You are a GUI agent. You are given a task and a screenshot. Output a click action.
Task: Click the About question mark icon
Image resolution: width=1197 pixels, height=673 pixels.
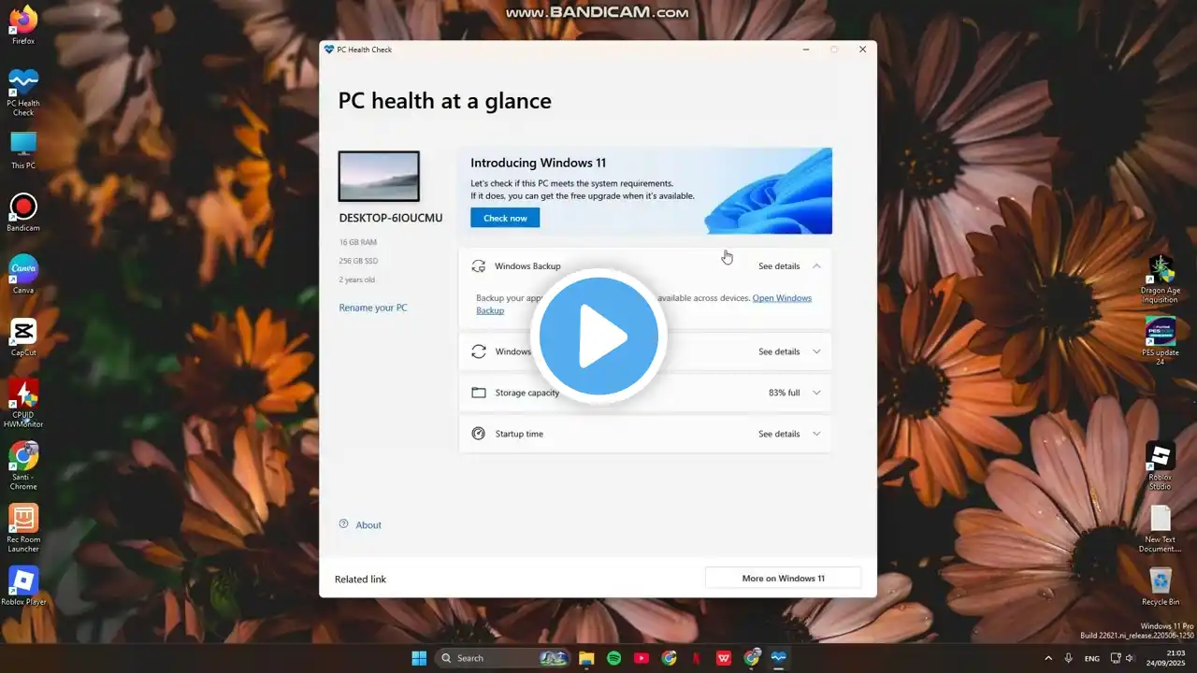click(343, 524)
